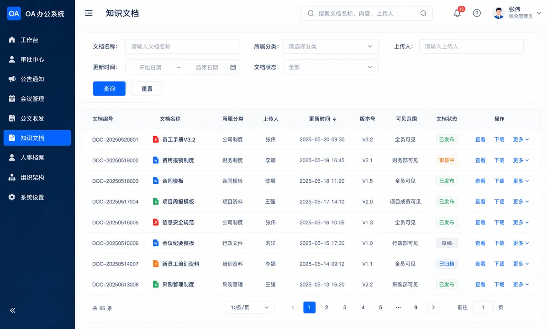The image size is (548, 329).
Task: Go to page 5
Action: pos(380,308)
